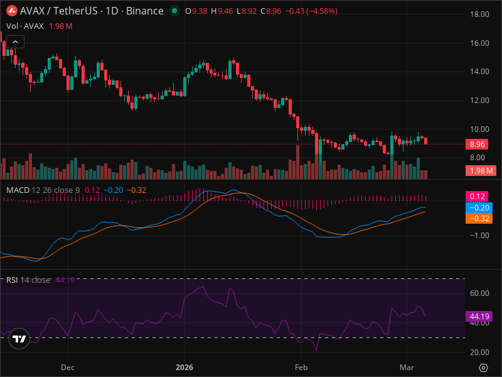The width and height of the screenshot is (502, 377).
Task: Collapse the legend with the chevron button
Action: pos(15,42)
